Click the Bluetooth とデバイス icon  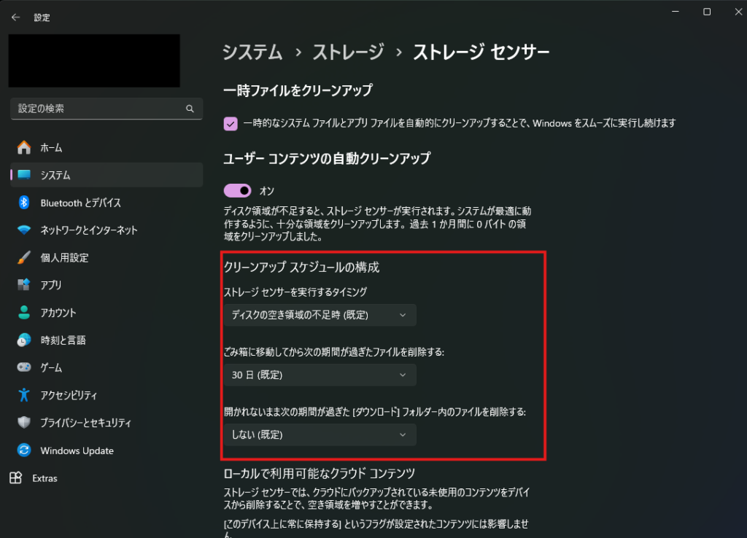click(24, 203)
